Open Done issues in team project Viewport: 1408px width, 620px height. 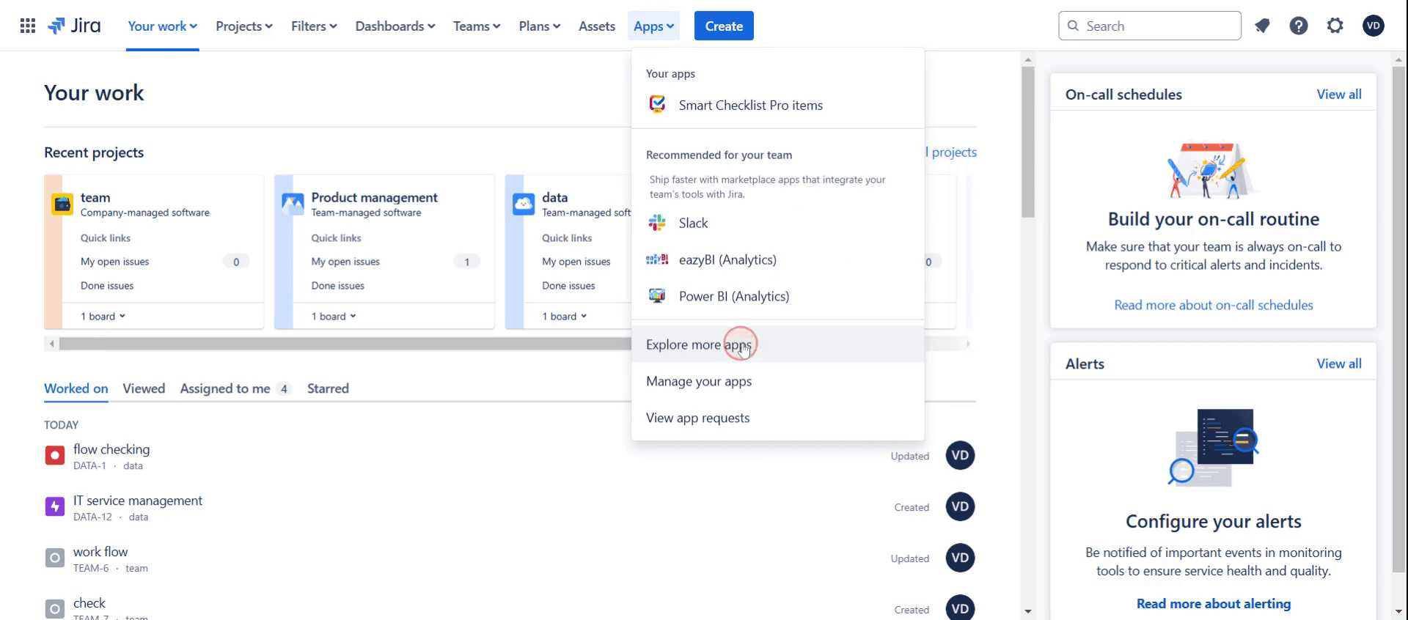pyautogui.click(x=107, y=286)
